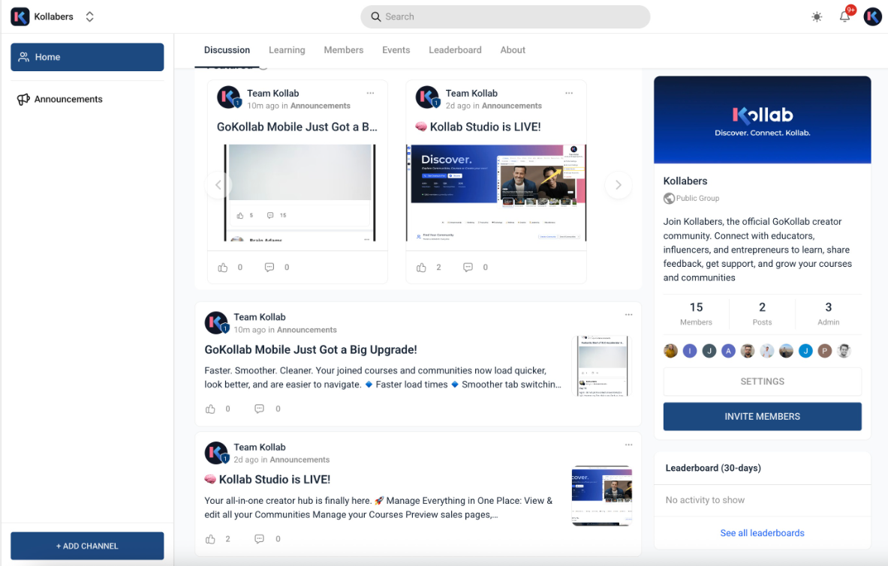Screen dimensions: 888x566
Task: Click the Kollab banner image
Action: (x=763, y=120)
